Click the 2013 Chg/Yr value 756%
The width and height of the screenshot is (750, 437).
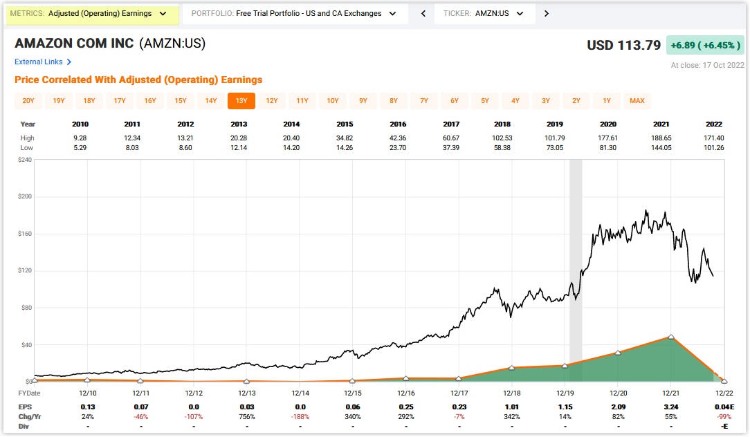(247, 417)
